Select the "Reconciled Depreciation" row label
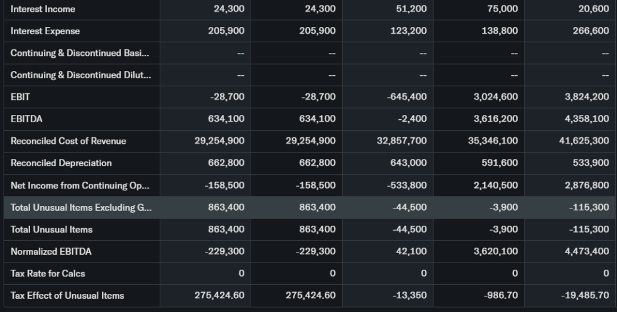This screenshot has width=617, height=312. (x=61, y=163)
